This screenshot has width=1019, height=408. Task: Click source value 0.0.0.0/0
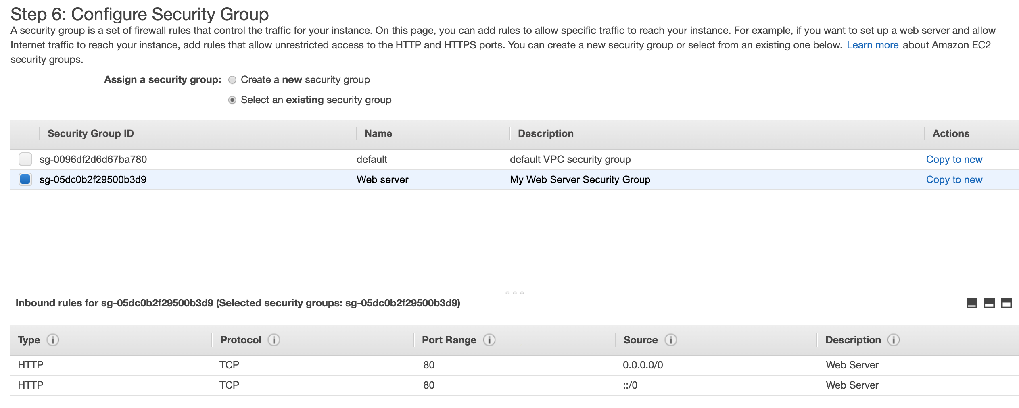pos(643,365)
